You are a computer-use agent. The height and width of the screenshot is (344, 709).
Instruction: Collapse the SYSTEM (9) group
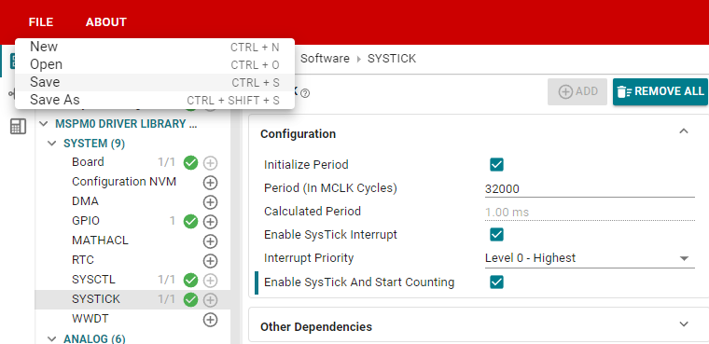tap(52, 144)
